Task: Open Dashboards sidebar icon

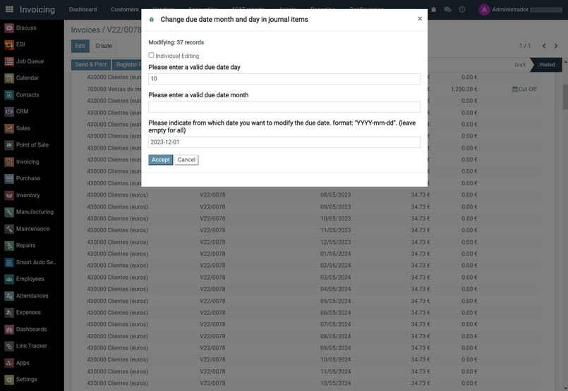Action: click(9, 329)
